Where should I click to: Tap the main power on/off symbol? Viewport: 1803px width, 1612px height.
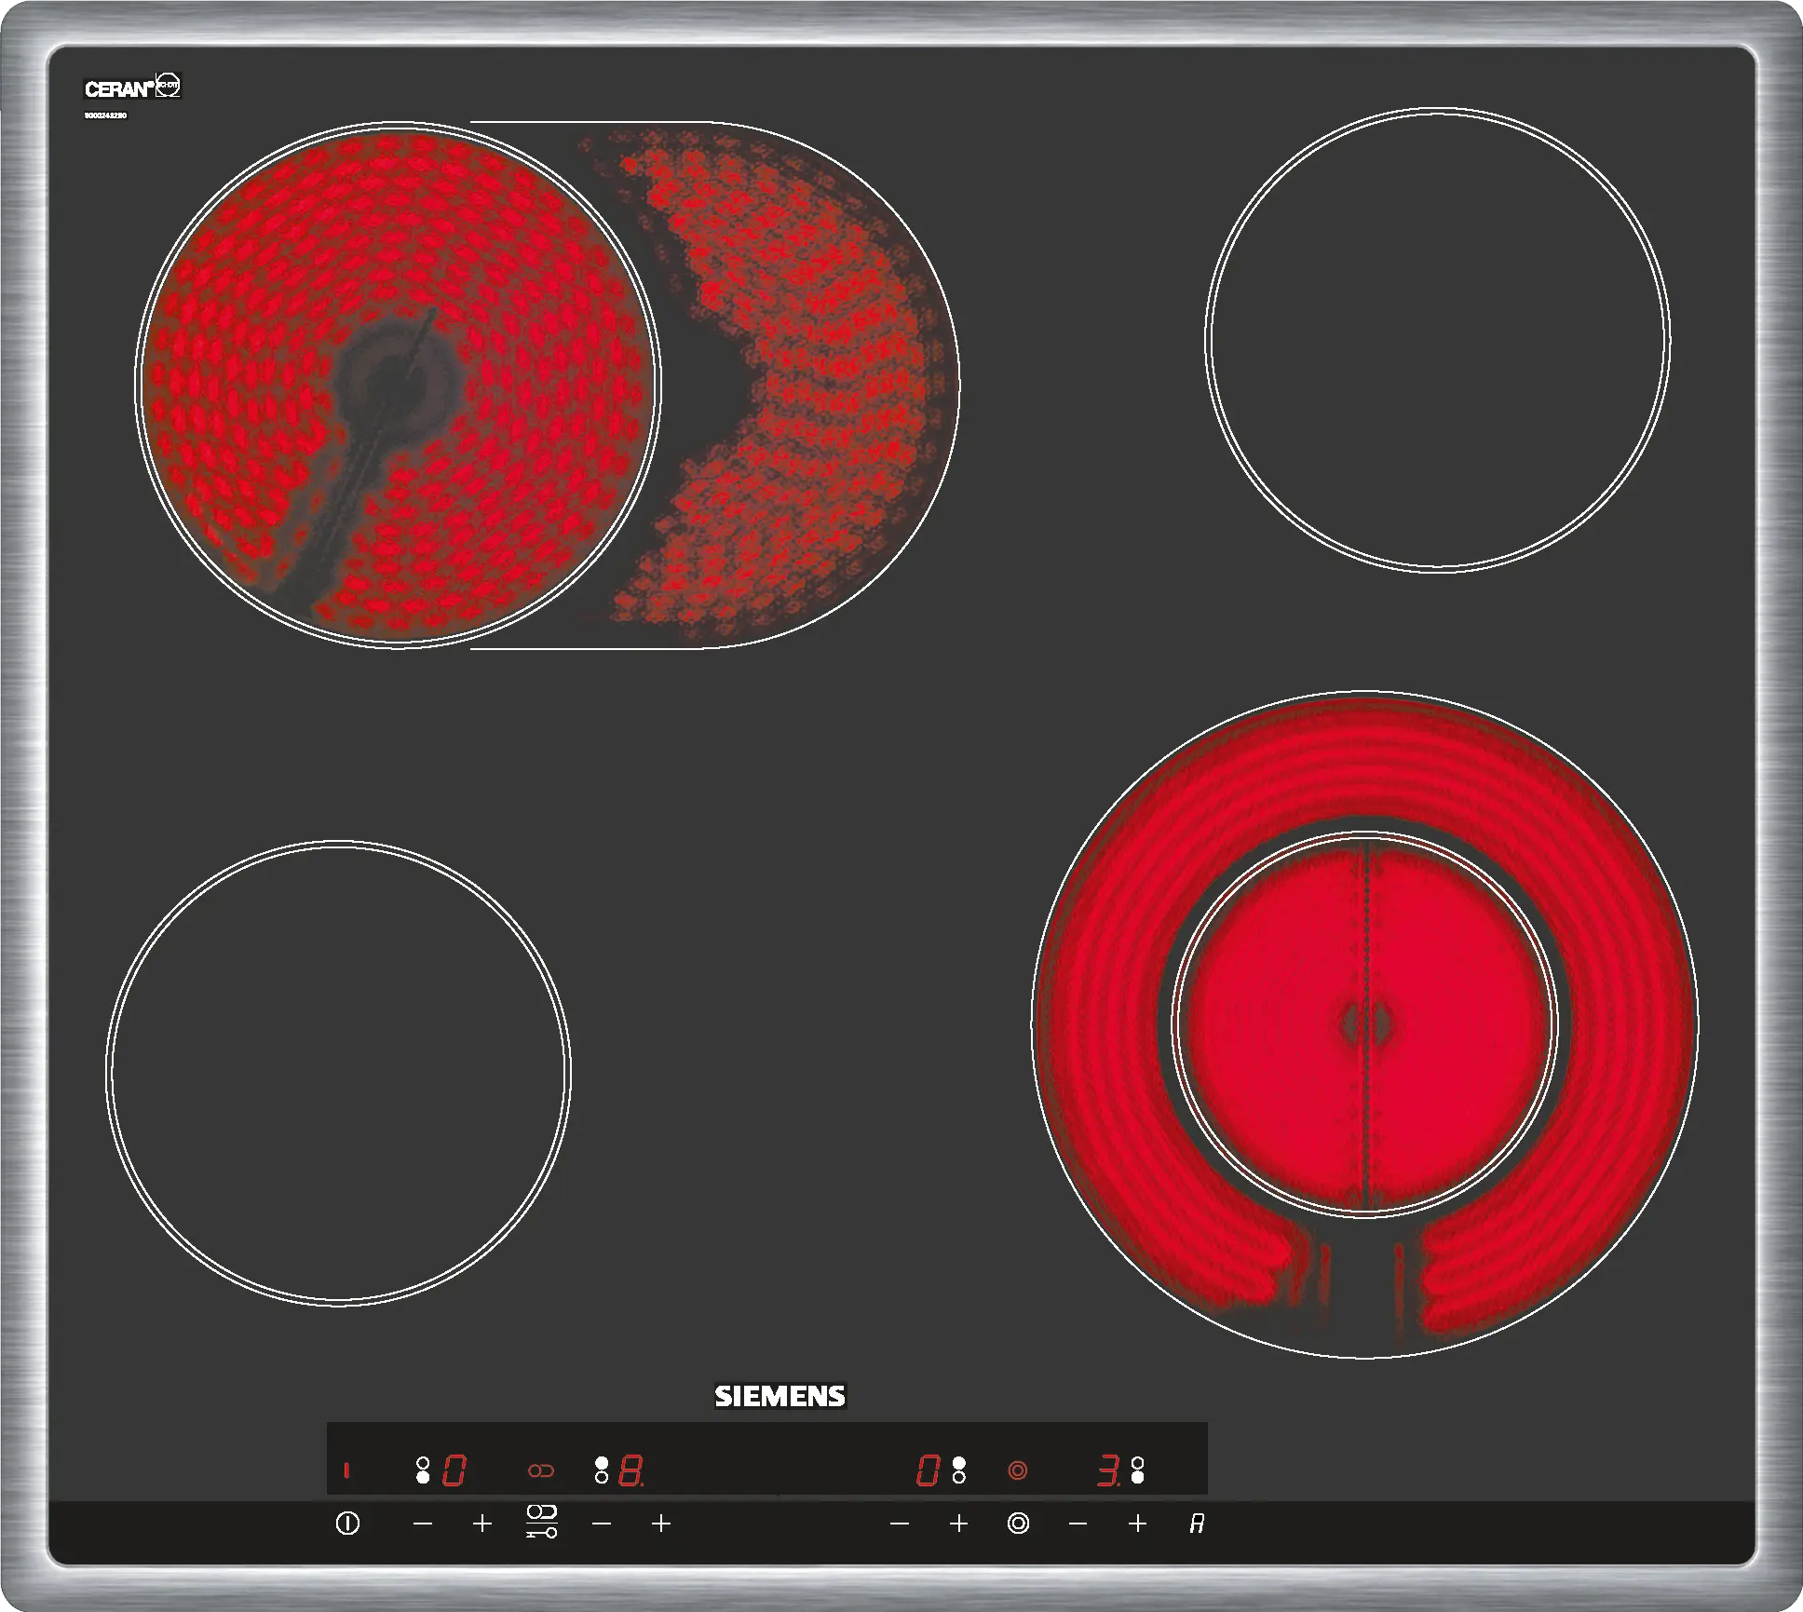[x=347, y=1524]
